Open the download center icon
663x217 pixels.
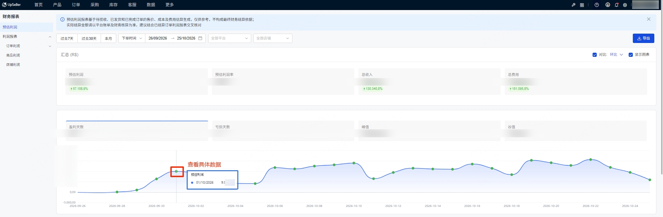click(608, 5)
